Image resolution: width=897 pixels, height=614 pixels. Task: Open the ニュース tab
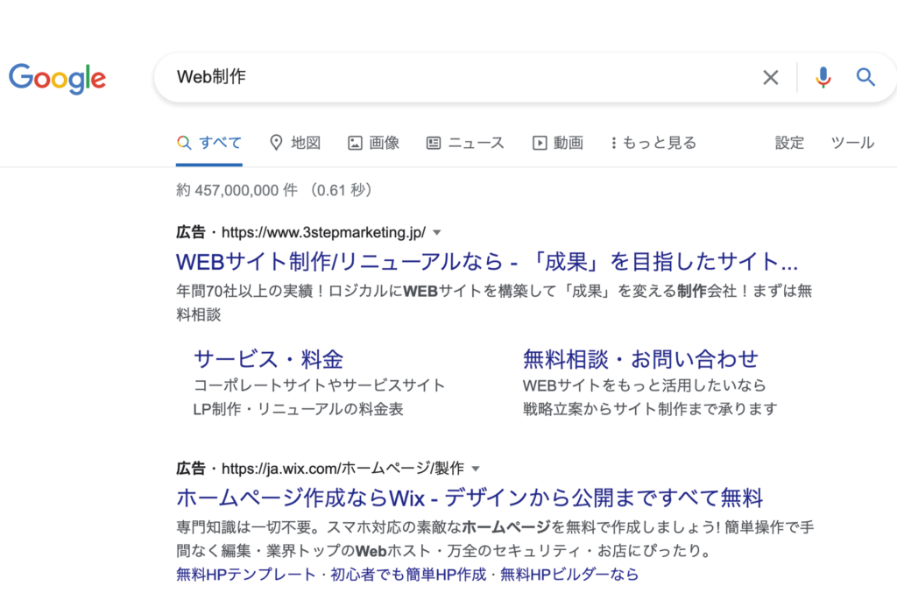[465, 143]
